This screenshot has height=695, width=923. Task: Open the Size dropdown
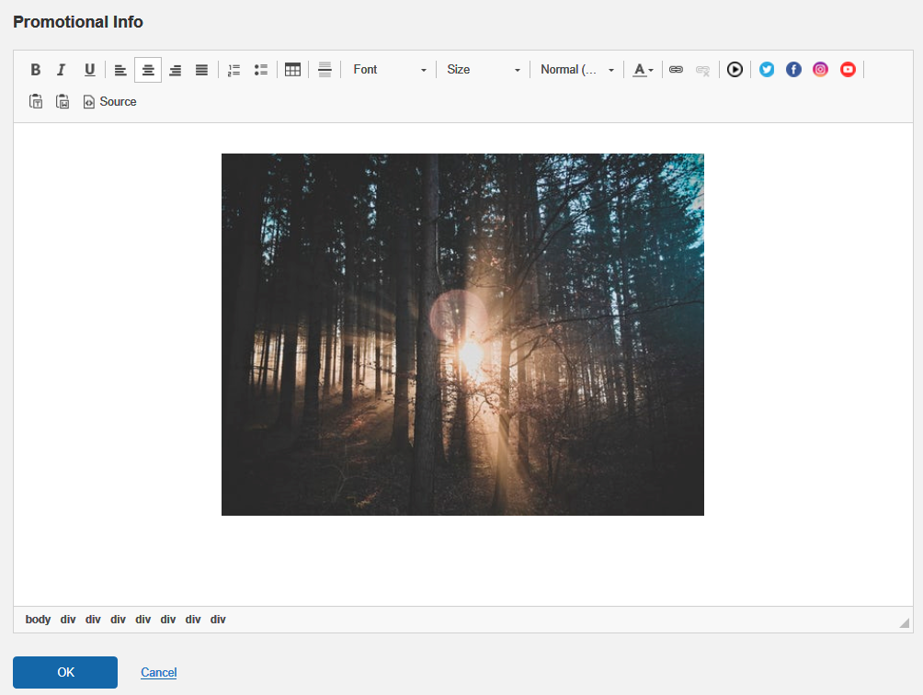pos(484,70)
